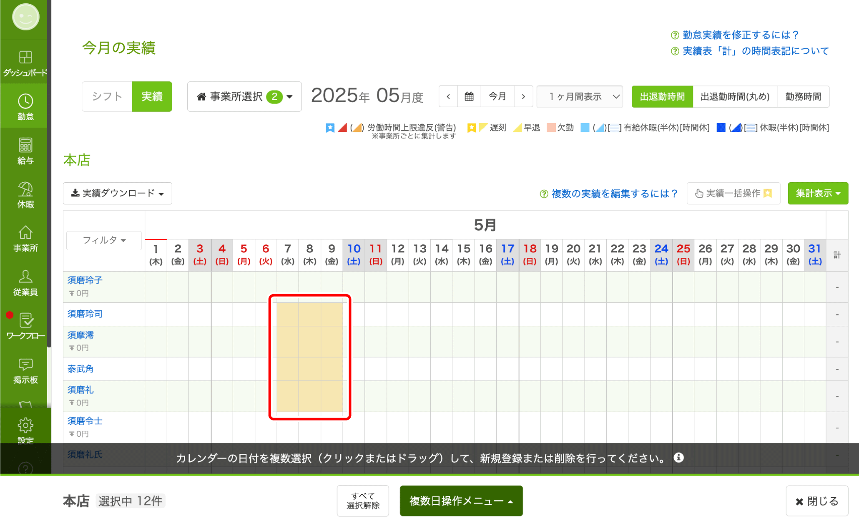Open the ワークフロー checklist icon
The width and height of the screenshot is (859, 526).
pos(26,320)
